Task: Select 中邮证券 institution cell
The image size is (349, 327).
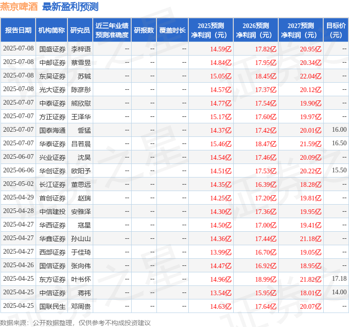Action: [52, 63]
